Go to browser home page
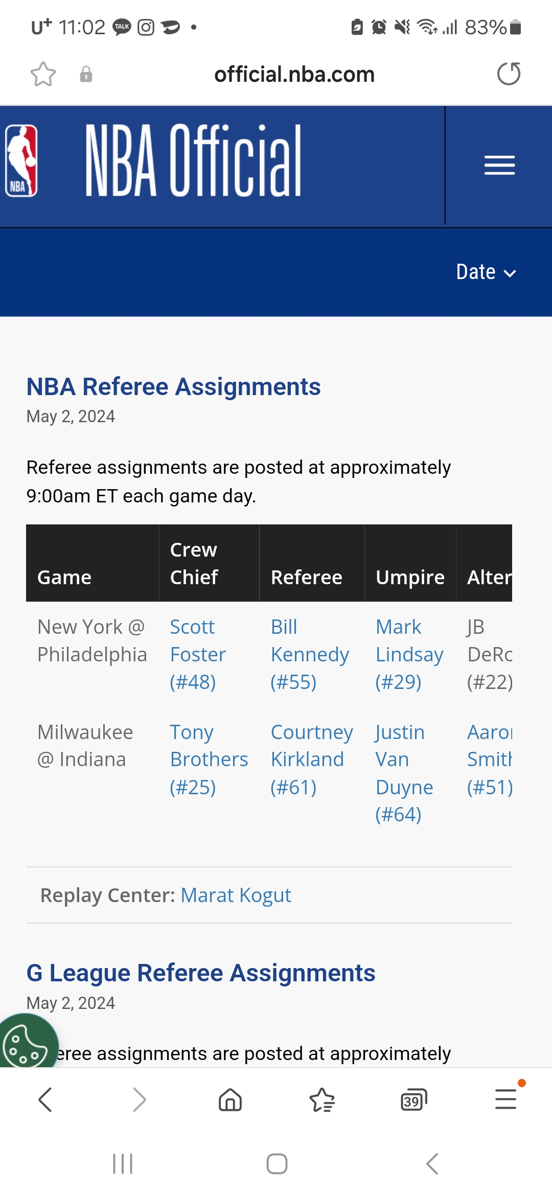Screen dimensions: 552x1196 [x=230, y=1099]
